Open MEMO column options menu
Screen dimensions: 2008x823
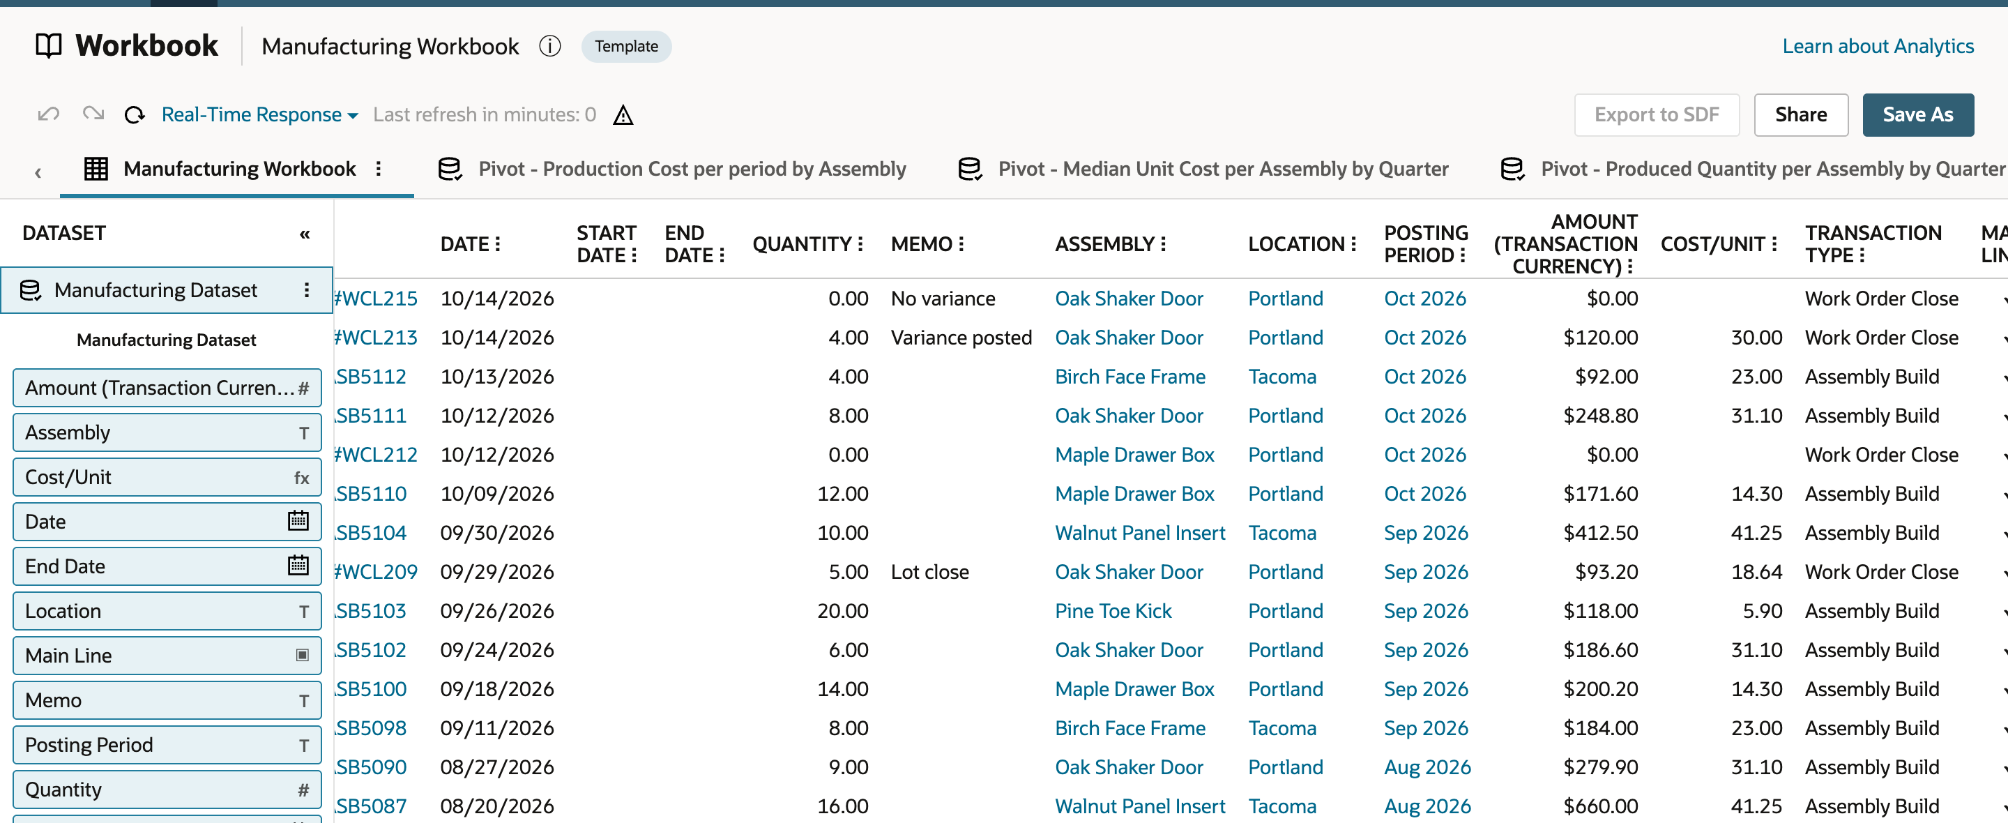tap(961, 244)
